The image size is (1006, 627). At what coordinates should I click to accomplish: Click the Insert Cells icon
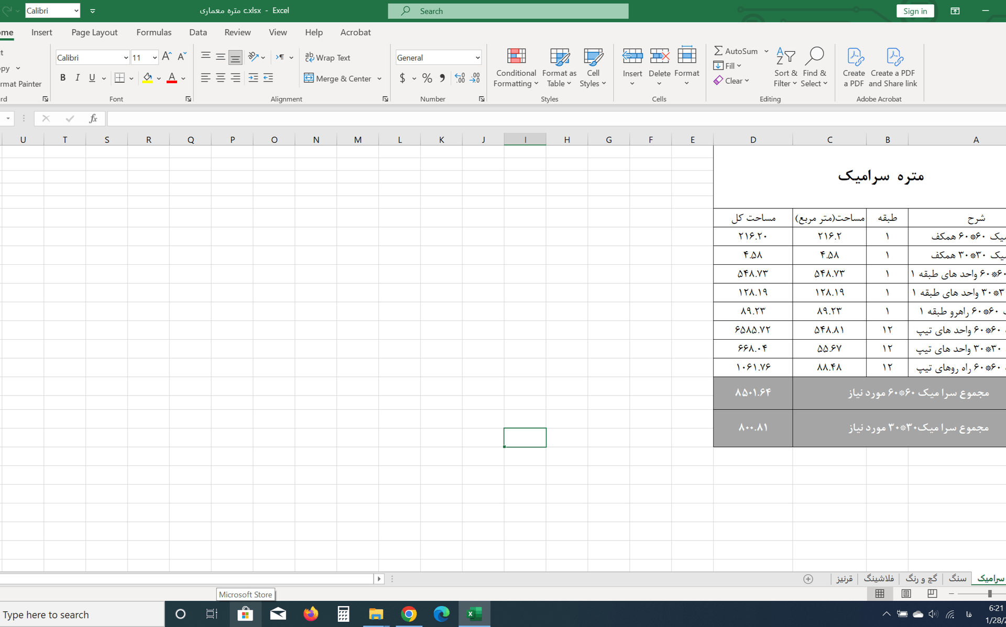click(x=632, y=55)
